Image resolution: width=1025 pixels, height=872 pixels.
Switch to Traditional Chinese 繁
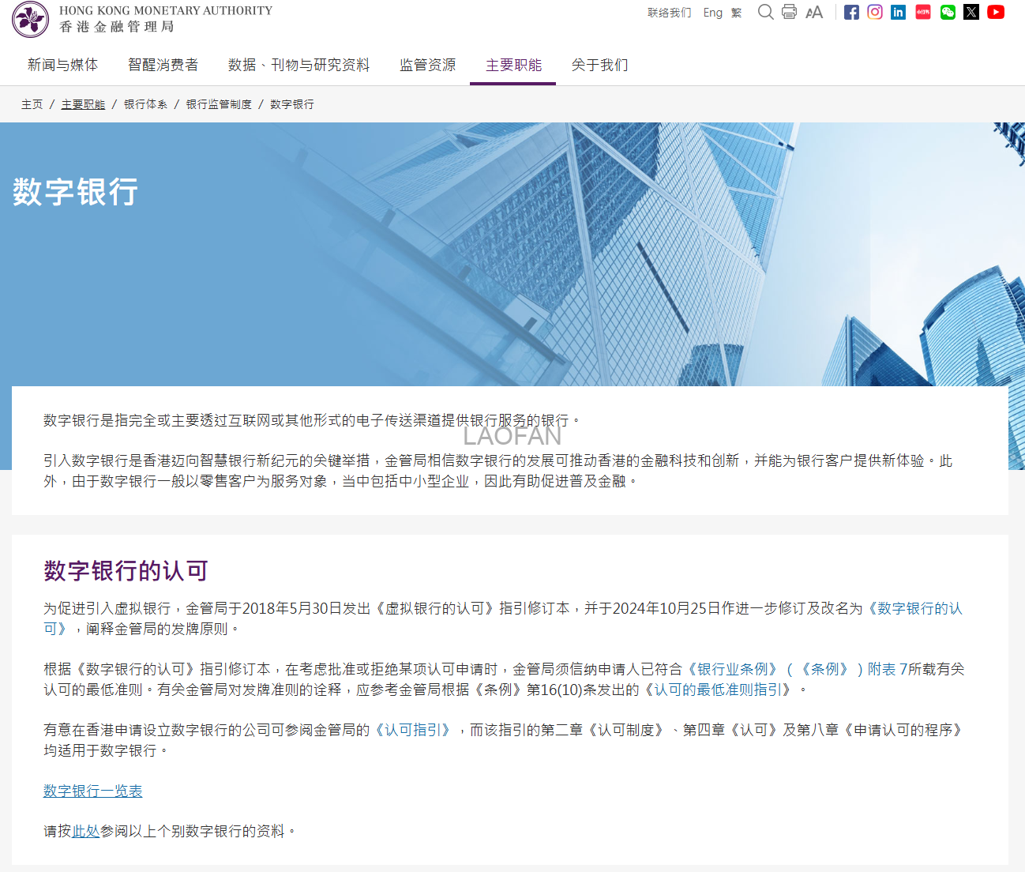point(734,13)
